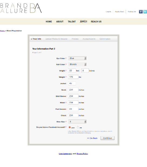The height and width of the screenshot is (167, 147).
Task: Open the REACH US menu item
Action: tap(96, 22)
